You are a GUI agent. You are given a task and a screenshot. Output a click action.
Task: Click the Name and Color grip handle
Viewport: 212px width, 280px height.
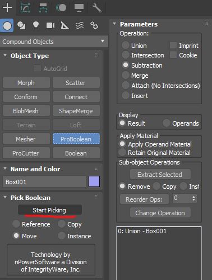[96, 168]
